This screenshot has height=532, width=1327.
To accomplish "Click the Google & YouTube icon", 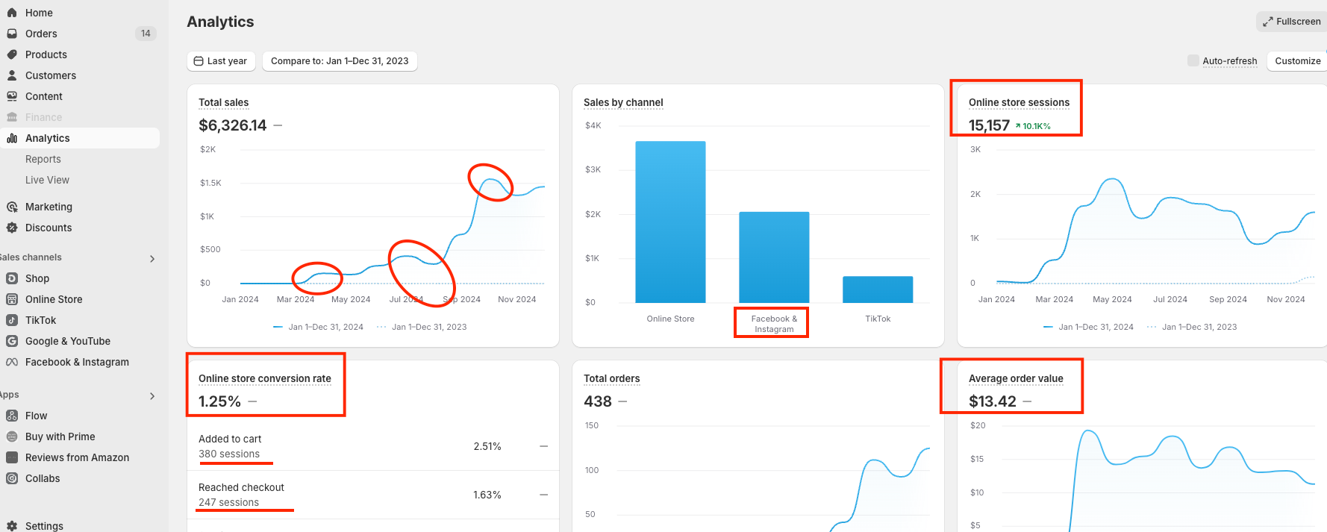I will pyautogui.click(x=12, y=341).
